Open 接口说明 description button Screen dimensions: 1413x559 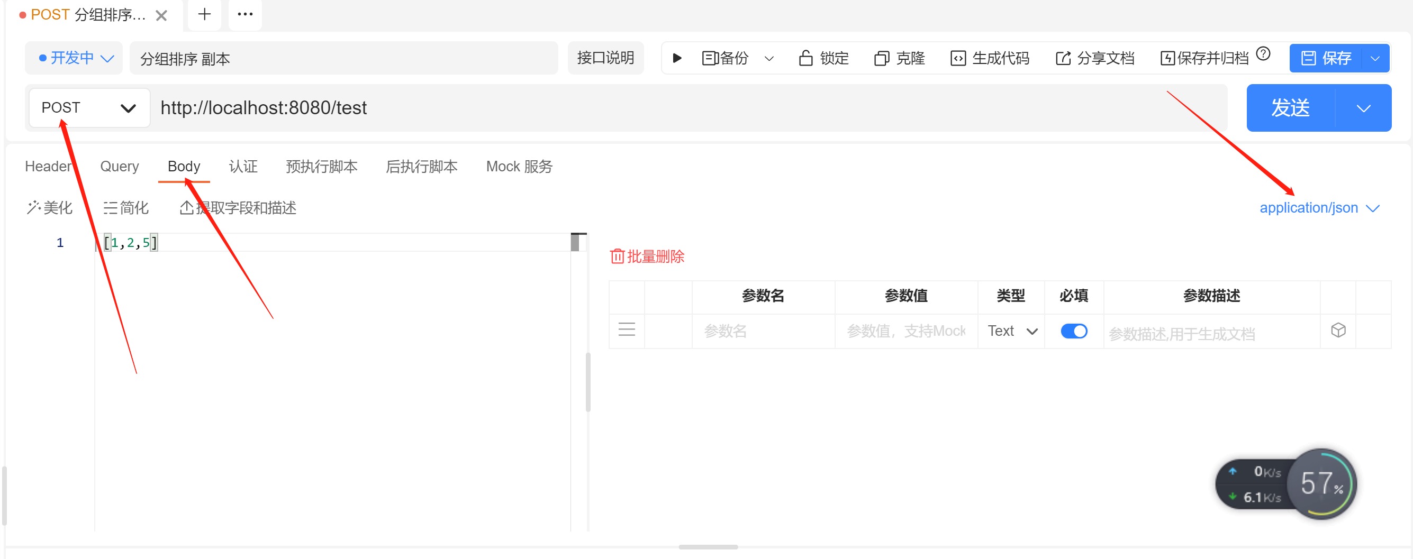605,58
